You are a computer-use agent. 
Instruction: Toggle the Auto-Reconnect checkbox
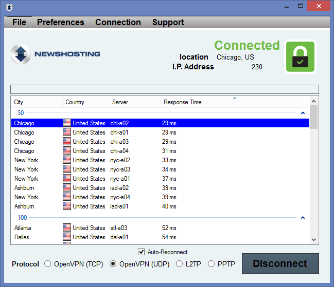(141, 252)
